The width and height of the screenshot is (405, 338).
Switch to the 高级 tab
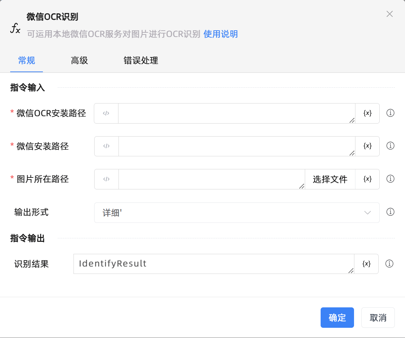click(x=79, y=61)
